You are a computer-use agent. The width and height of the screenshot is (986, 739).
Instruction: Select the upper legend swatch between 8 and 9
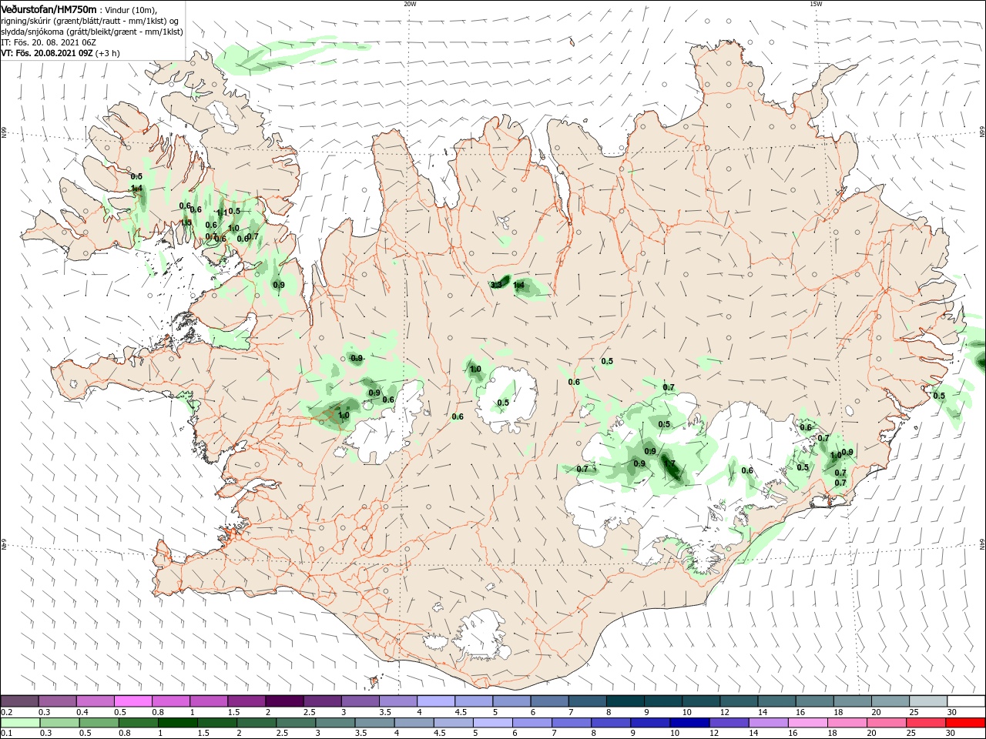pyautogui.click(x=625, y=701)
